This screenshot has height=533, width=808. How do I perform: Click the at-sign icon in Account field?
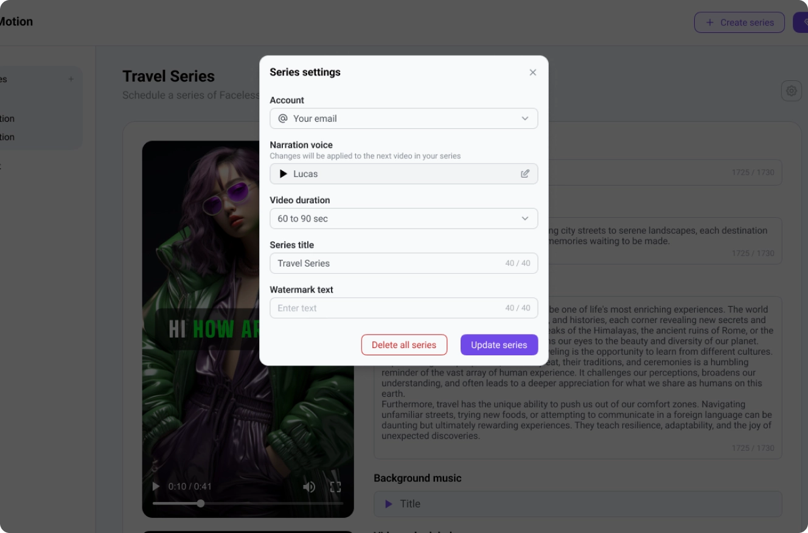coord(283,119)
